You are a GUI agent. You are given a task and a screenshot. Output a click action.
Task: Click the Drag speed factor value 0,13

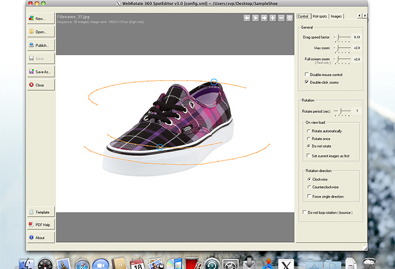(357, 37)
